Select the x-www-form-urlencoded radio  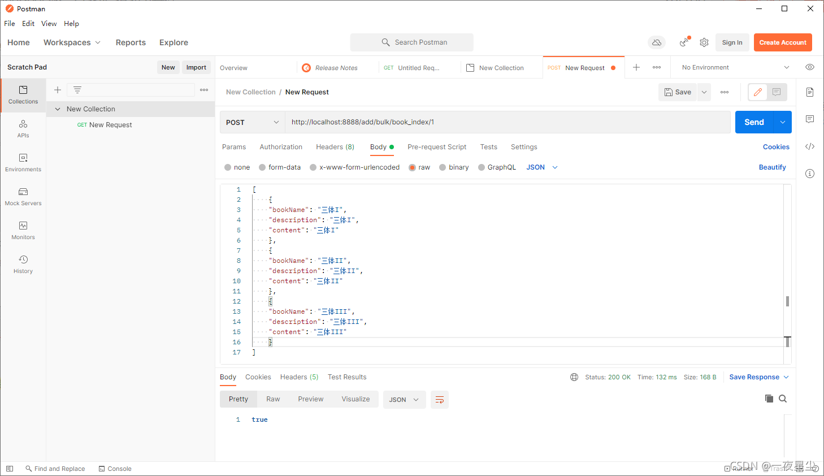(x=313, y=167)
